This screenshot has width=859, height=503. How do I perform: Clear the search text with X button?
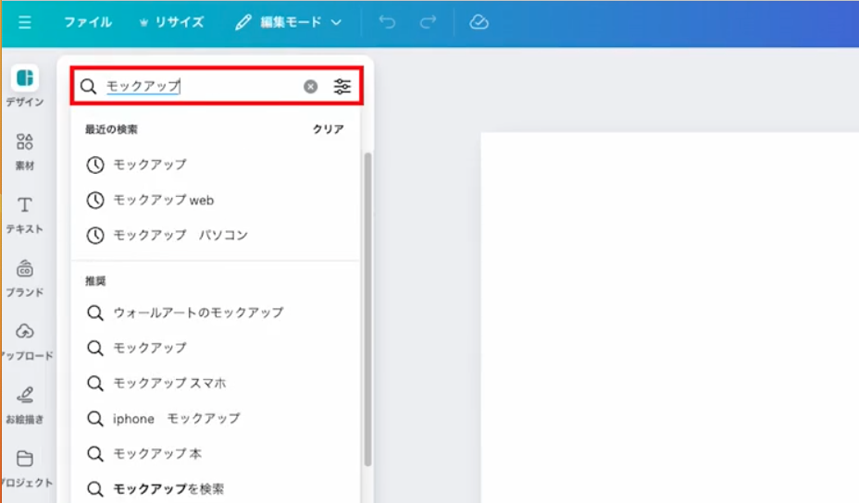[x=311, y=87]
